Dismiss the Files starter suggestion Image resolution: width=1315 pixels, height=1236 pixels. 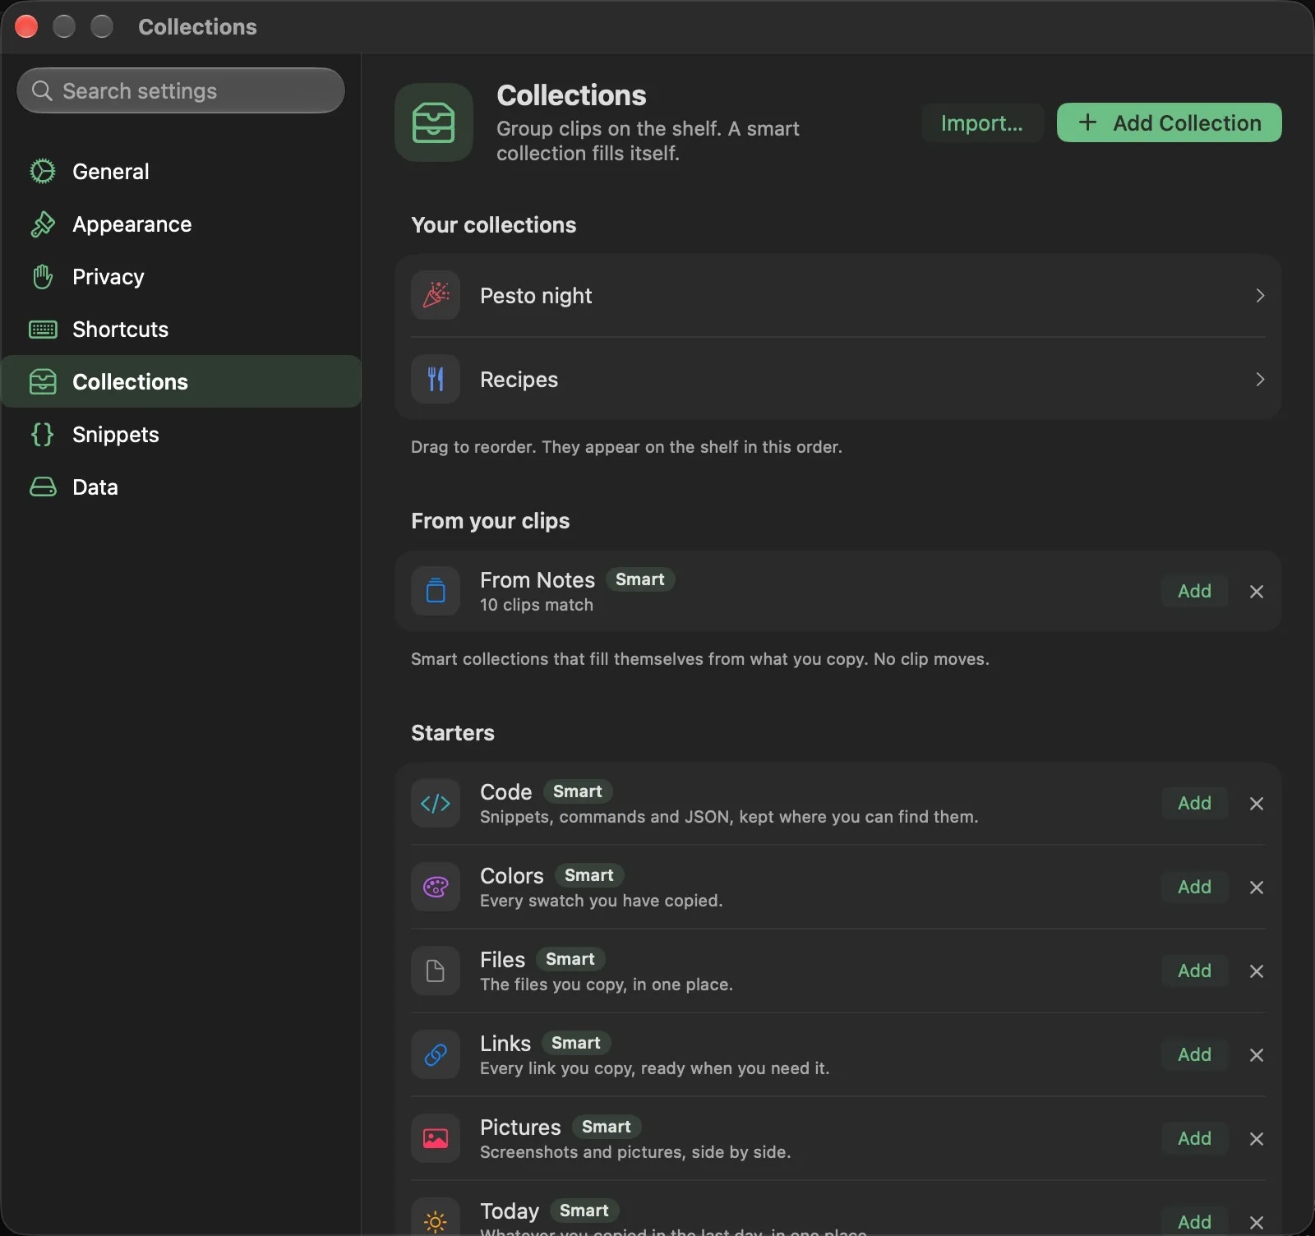(x=1257, y=971)
